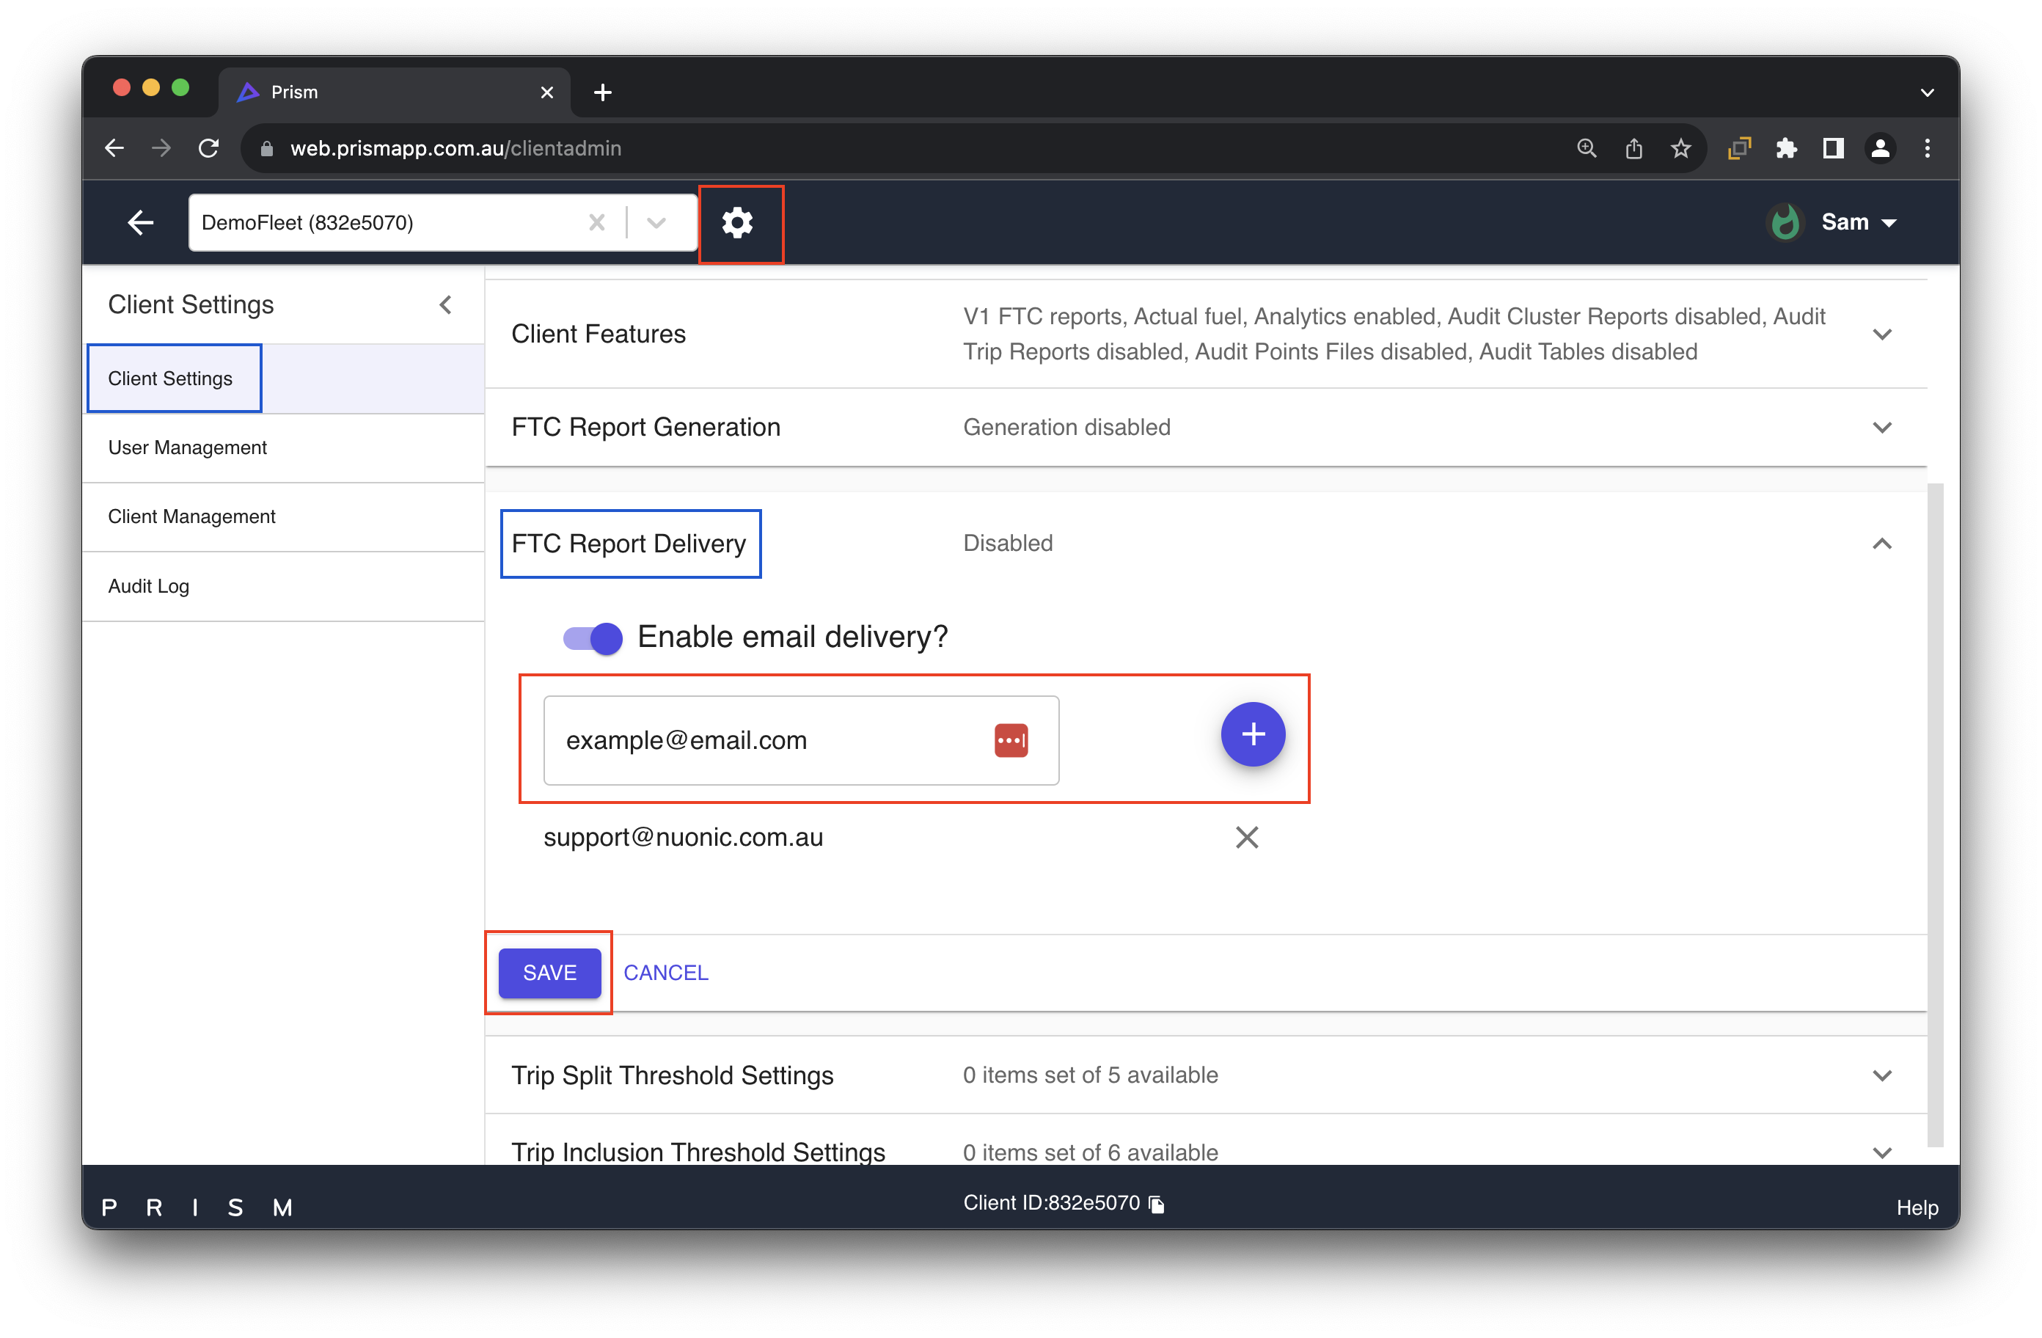This screenshot has width=2042, height=1338.
Task: Open User Management sidebar item
Action: click(187, 448)
